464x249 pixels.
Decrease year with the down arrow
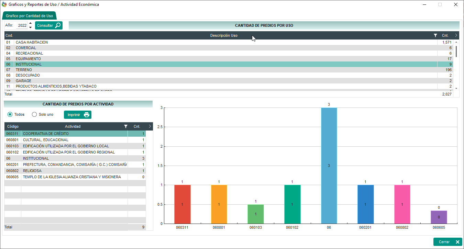click(30, 27)
